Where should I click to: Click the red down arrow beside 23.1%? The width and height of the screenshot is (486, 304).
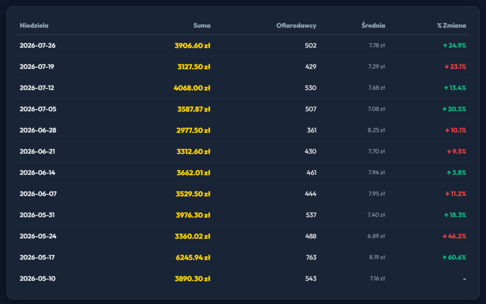(x=447, y=66)
